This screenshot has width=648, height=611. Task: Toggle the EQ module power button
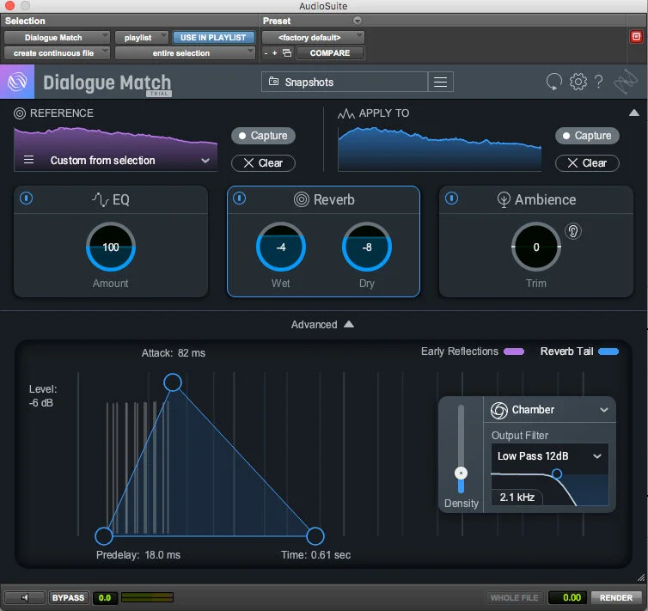(27, 199)
